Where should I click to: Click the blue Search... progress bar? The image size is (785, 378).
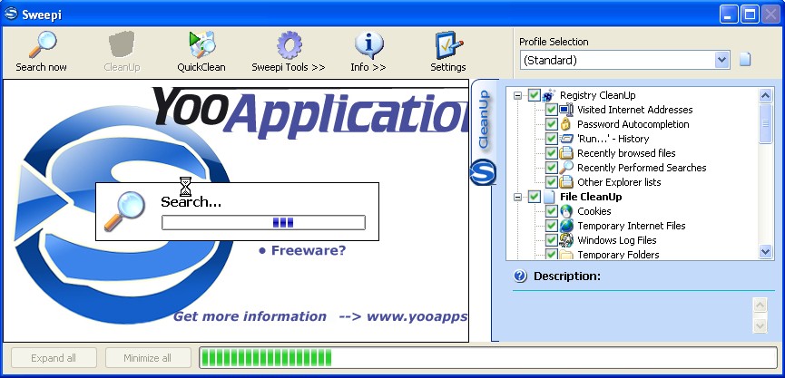coord(263,223)
